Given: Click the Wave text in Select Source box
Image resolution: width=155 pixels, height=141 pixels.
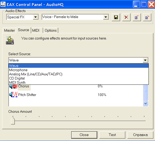Looking at the screenshot, I should tap(14, 60).
